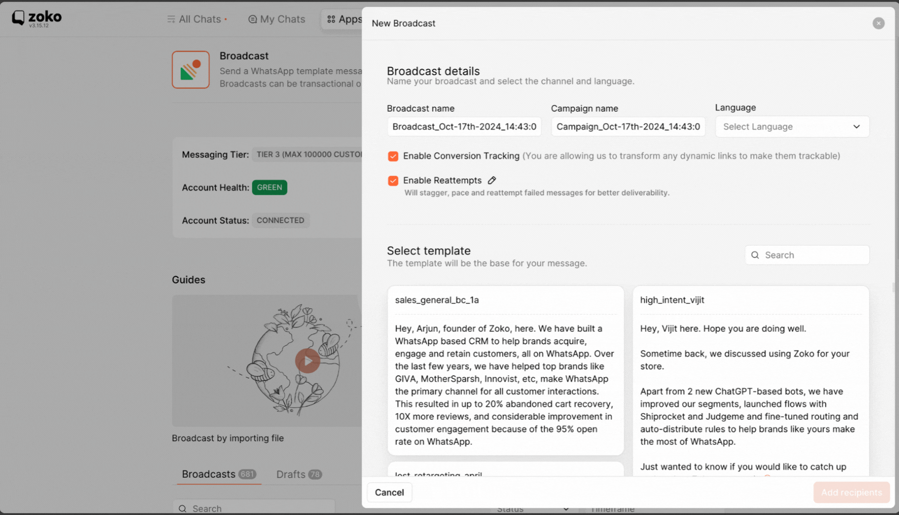Open the All Chats tab
This screenshot has width=899, height=515.
197,19
